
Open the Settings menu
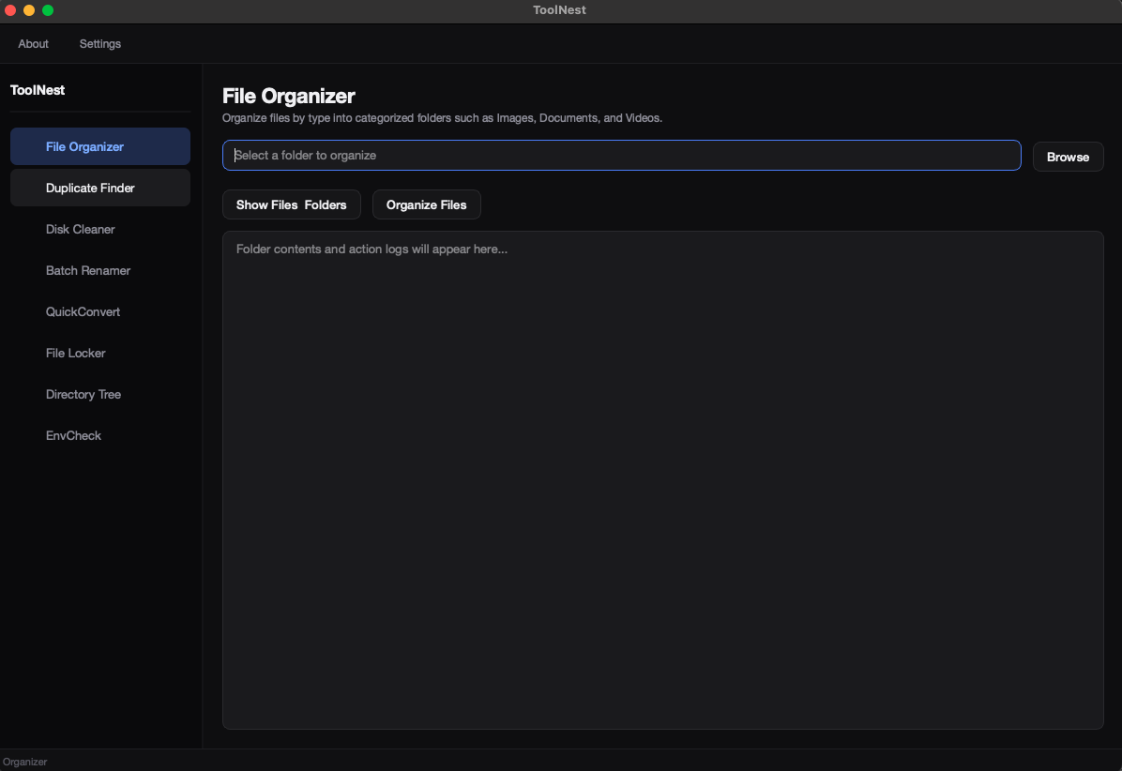pyautogui.click(x=100, y=44)
